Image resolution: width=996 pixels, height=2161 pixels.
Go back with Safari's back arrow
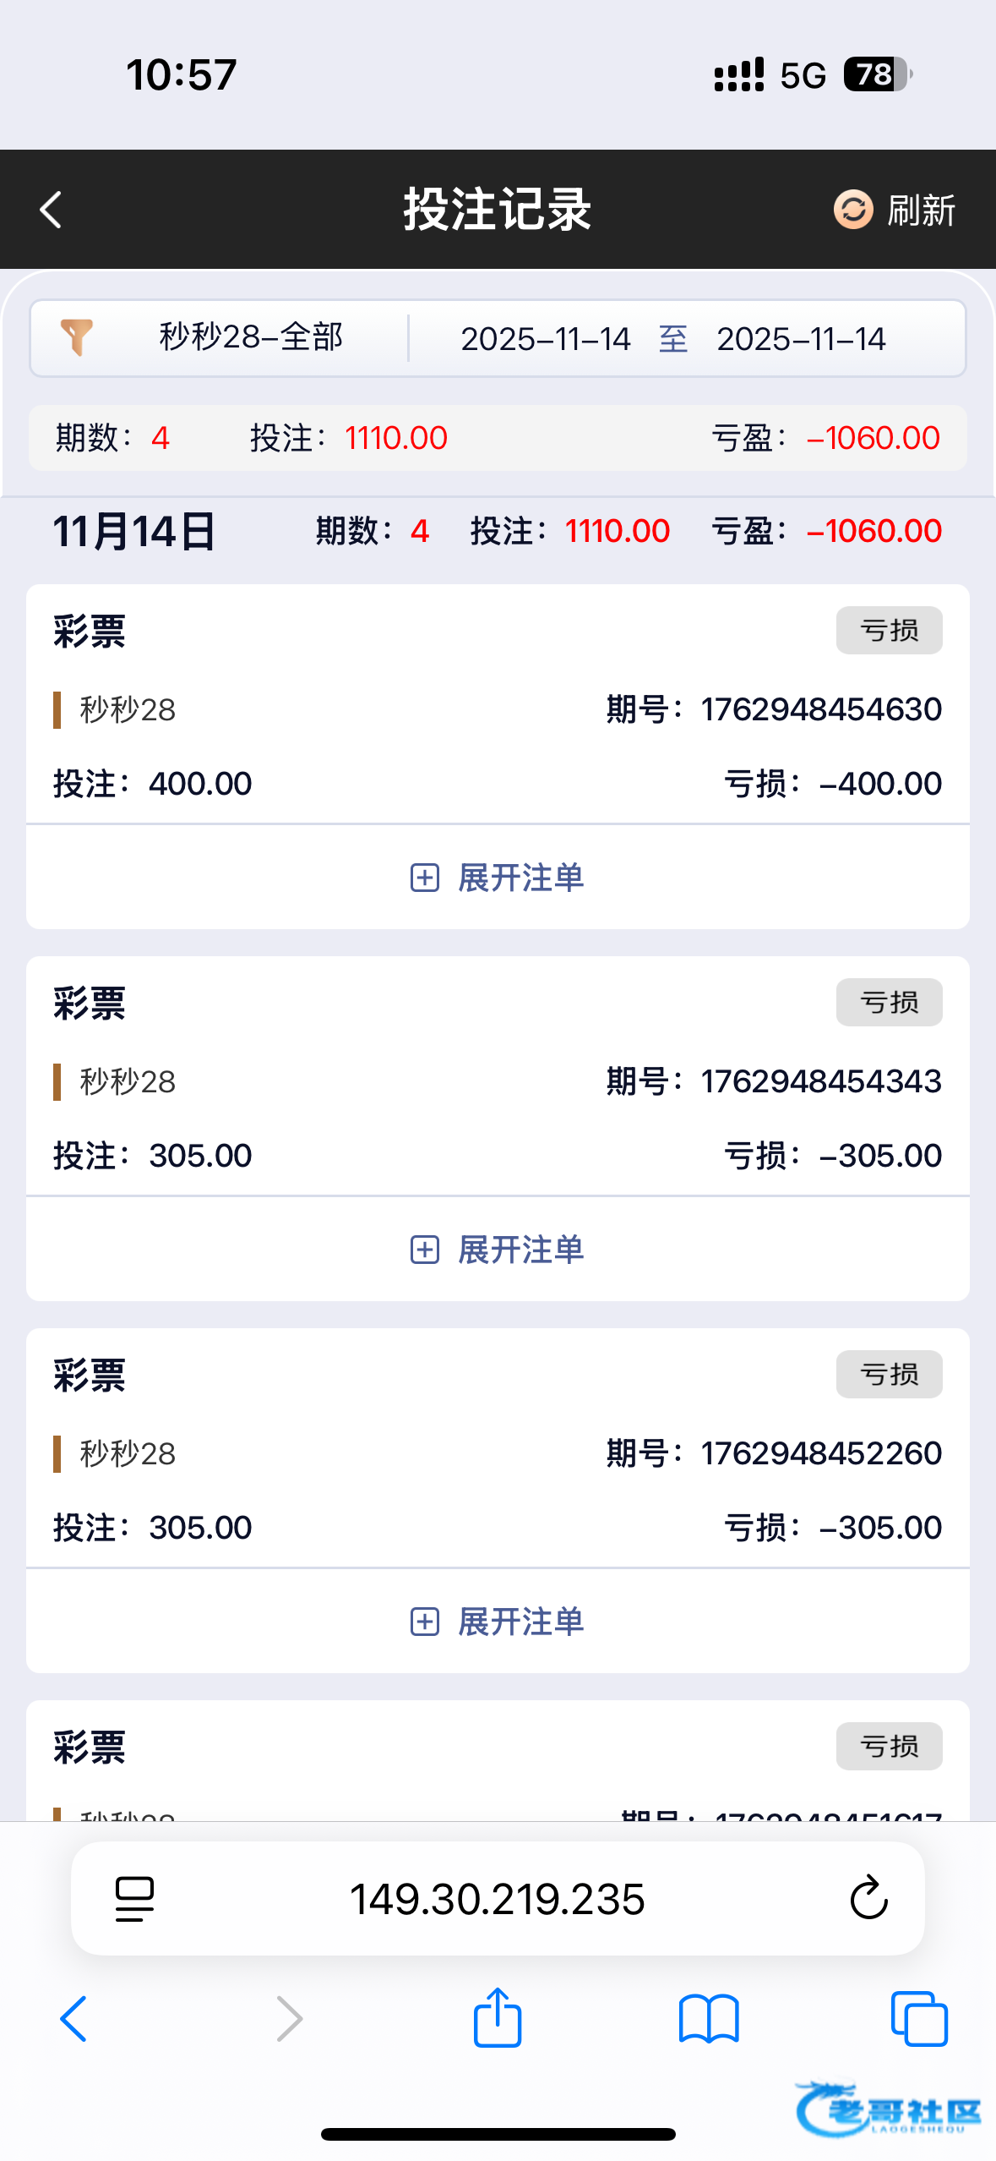click(74, 2019)
